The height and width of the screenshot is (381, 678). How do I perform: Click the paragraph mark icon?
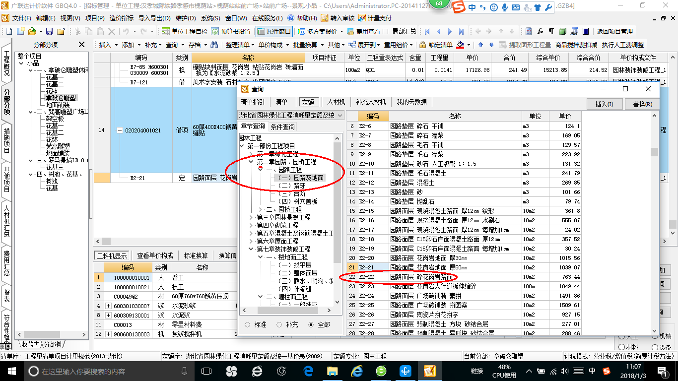click(x=551, y=31)
